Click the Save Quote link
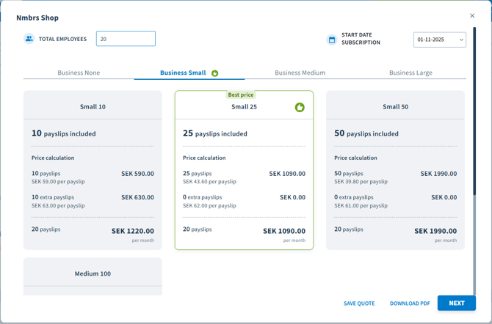 (359, 303)
